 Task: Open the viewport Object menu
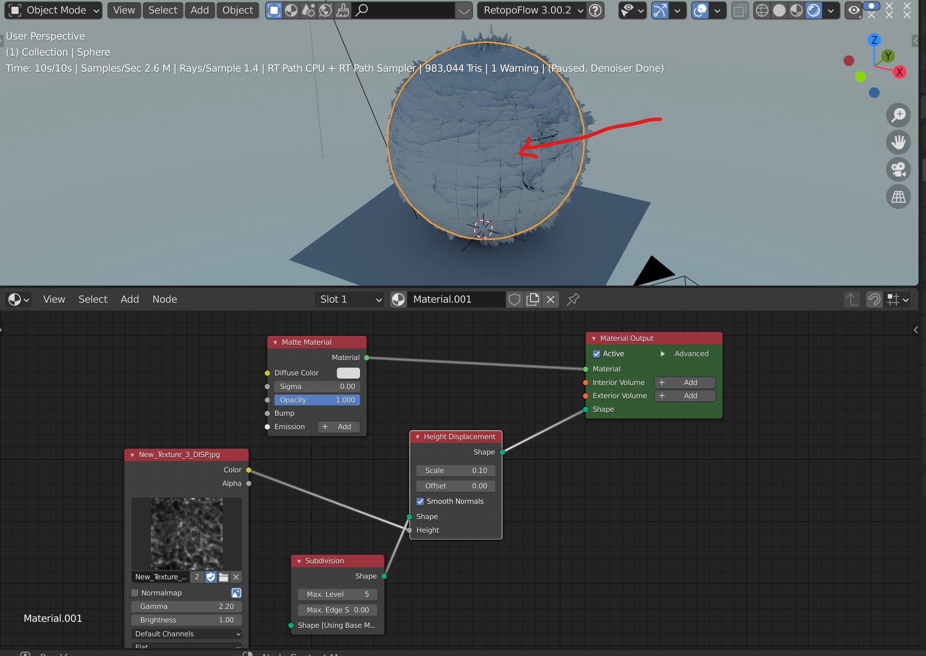[237, 10]
